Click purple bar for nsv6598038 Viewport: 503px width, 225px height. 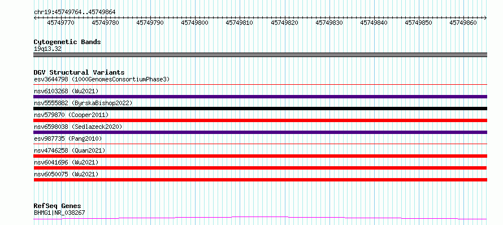(x=260, y=132)
